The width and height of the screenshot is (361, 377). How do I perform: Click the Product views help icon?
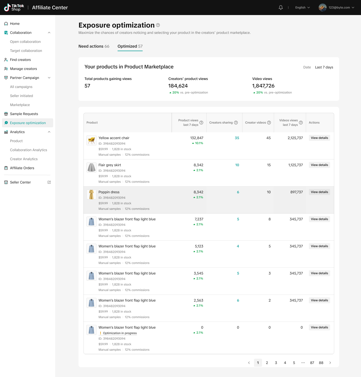coord(201,123)
